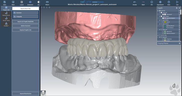
Task: Click the Annulla undo arrow
Action: click(x=135, y=2)
